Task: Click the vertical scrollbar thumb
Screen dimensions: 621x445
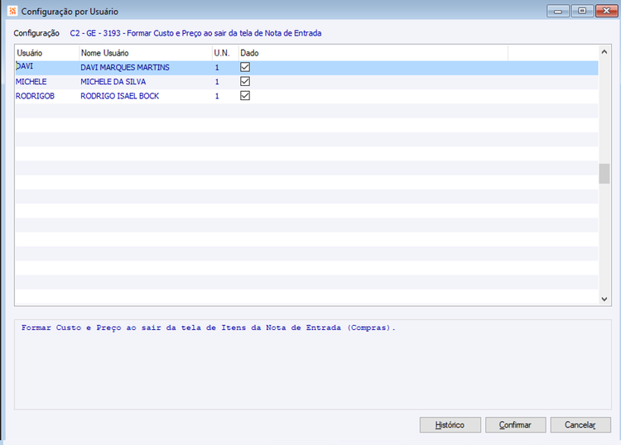Action: [604, 174]
